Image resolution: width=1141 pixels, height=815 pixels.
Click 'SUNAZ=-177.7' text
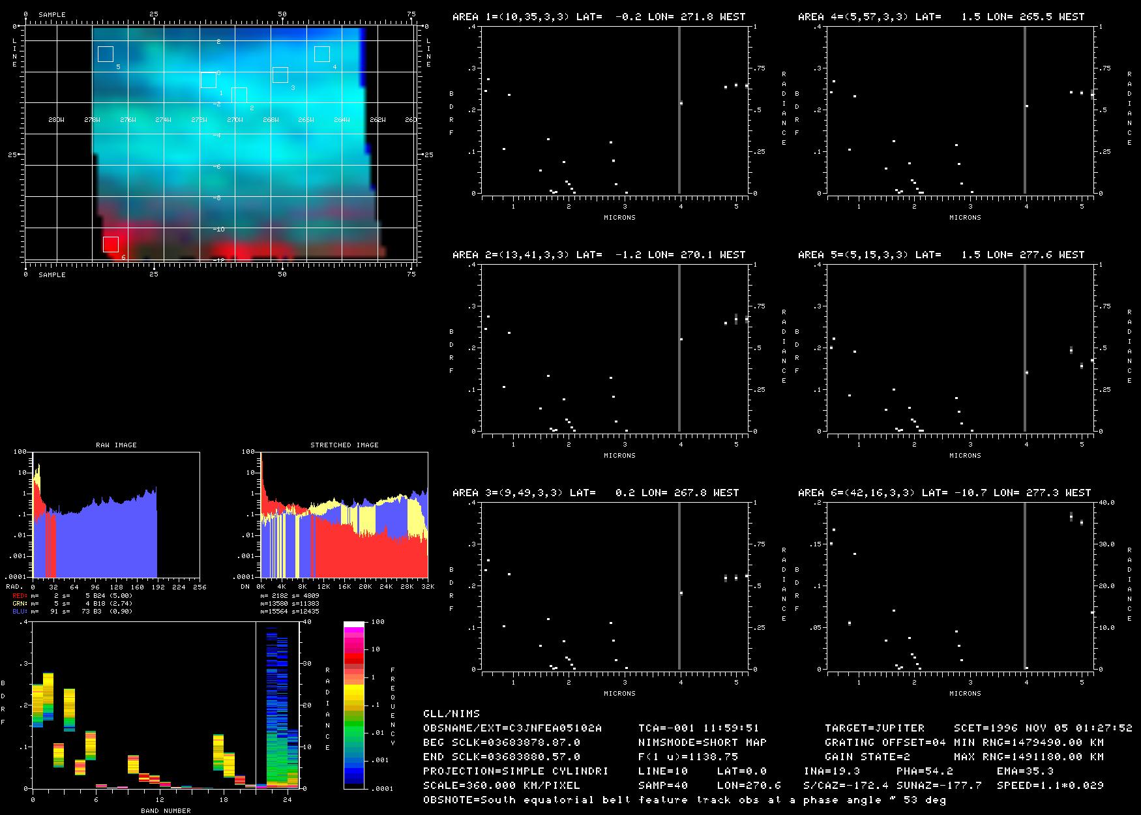pos(940,786)
